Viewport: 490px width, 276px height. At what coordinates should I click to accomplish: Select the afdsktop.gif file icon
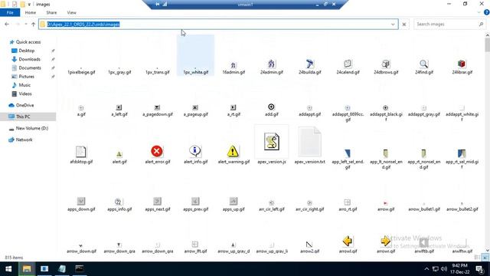click(x=80, y=152)
